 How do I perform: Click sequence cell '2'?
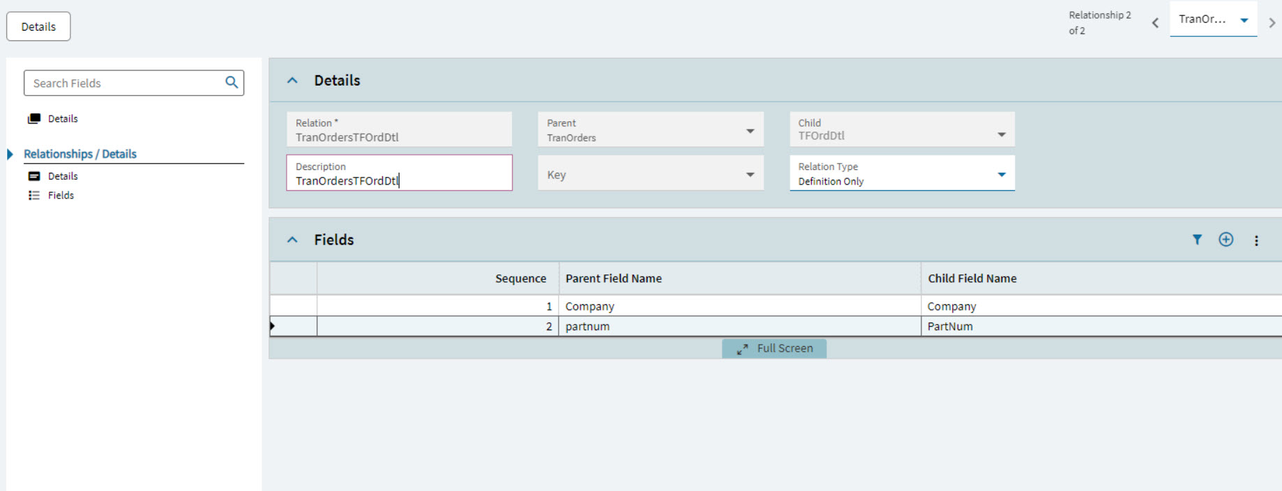[x=438, y=327]
